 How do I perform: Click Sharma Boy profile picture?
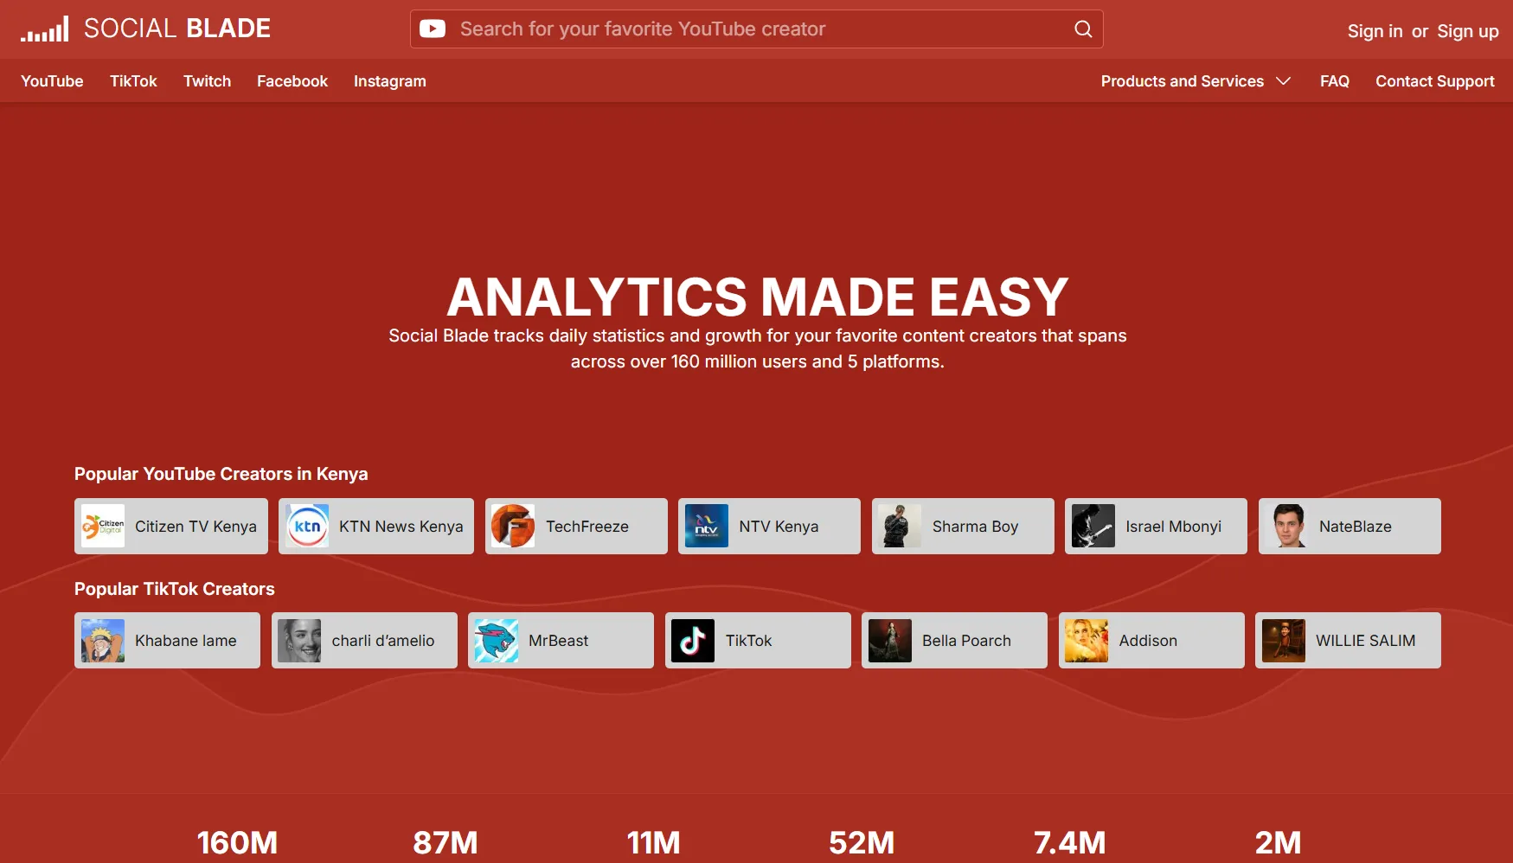click(x=900, y=526)
